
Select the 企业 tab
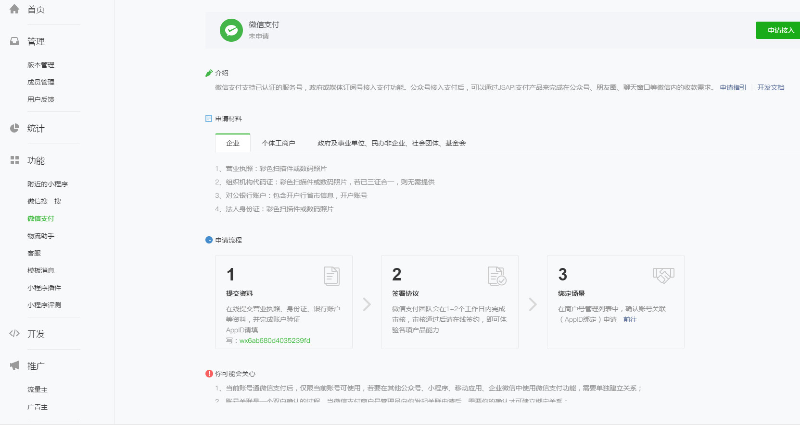[233, 143]
